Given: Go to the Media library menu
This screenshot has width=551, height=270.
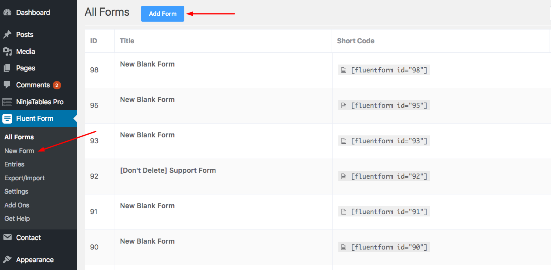Looking at the screenshot, I should tap(26, 52).
